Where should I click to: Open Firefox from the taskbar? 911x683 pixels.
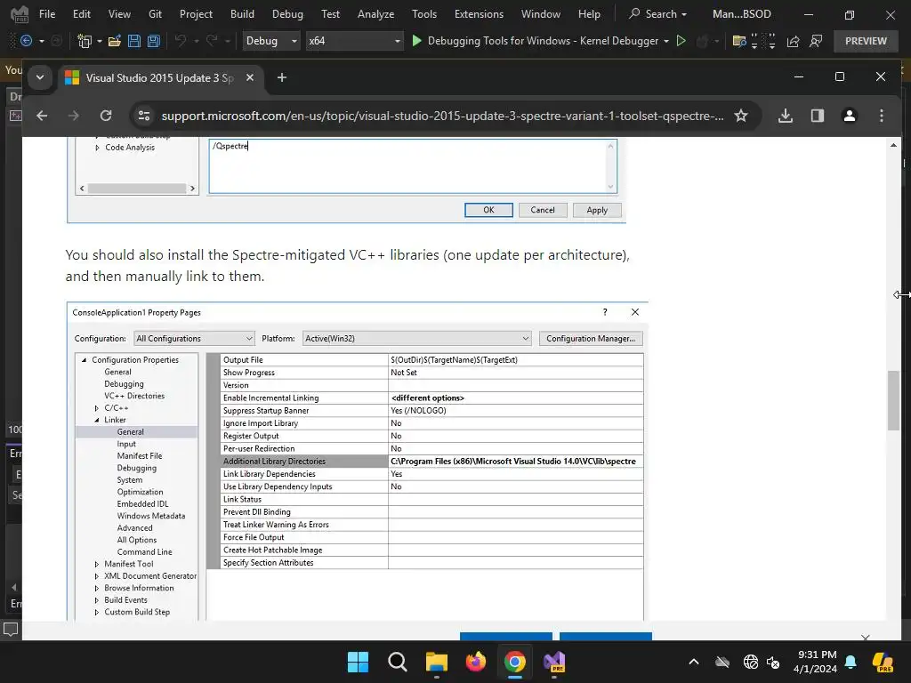(x=476, y=662)
